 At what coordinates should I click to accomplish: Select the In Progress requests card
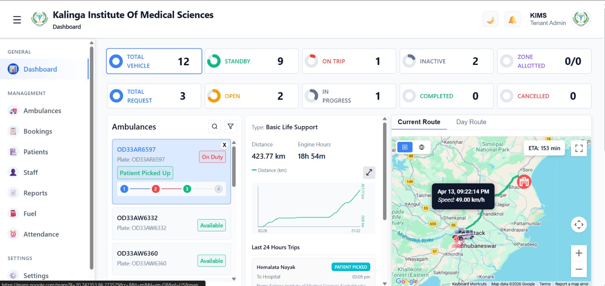(349, 96)
